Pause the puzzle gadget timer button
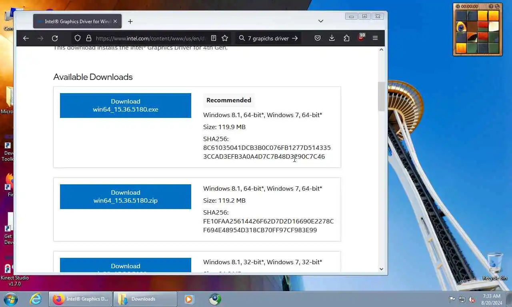Image resolution: width=512 pixels, height=307 pixels. click(x=457, y=6)
